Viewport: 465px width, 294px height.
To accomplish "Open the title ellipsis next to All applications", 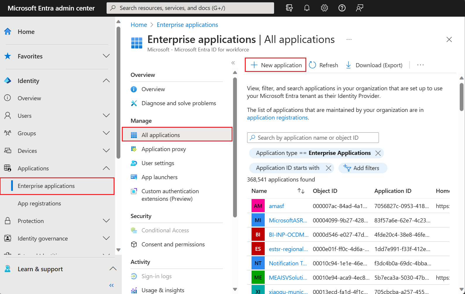I will [349, 39].
